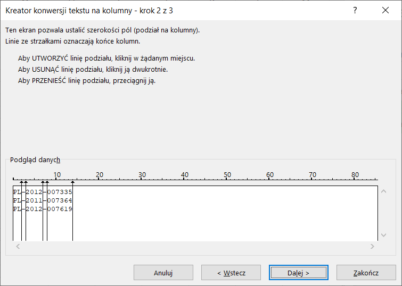This screenshot has height=286, width=402.
Task: Click the preview's scroll left arrow
Action: click(x=18, y=246)
